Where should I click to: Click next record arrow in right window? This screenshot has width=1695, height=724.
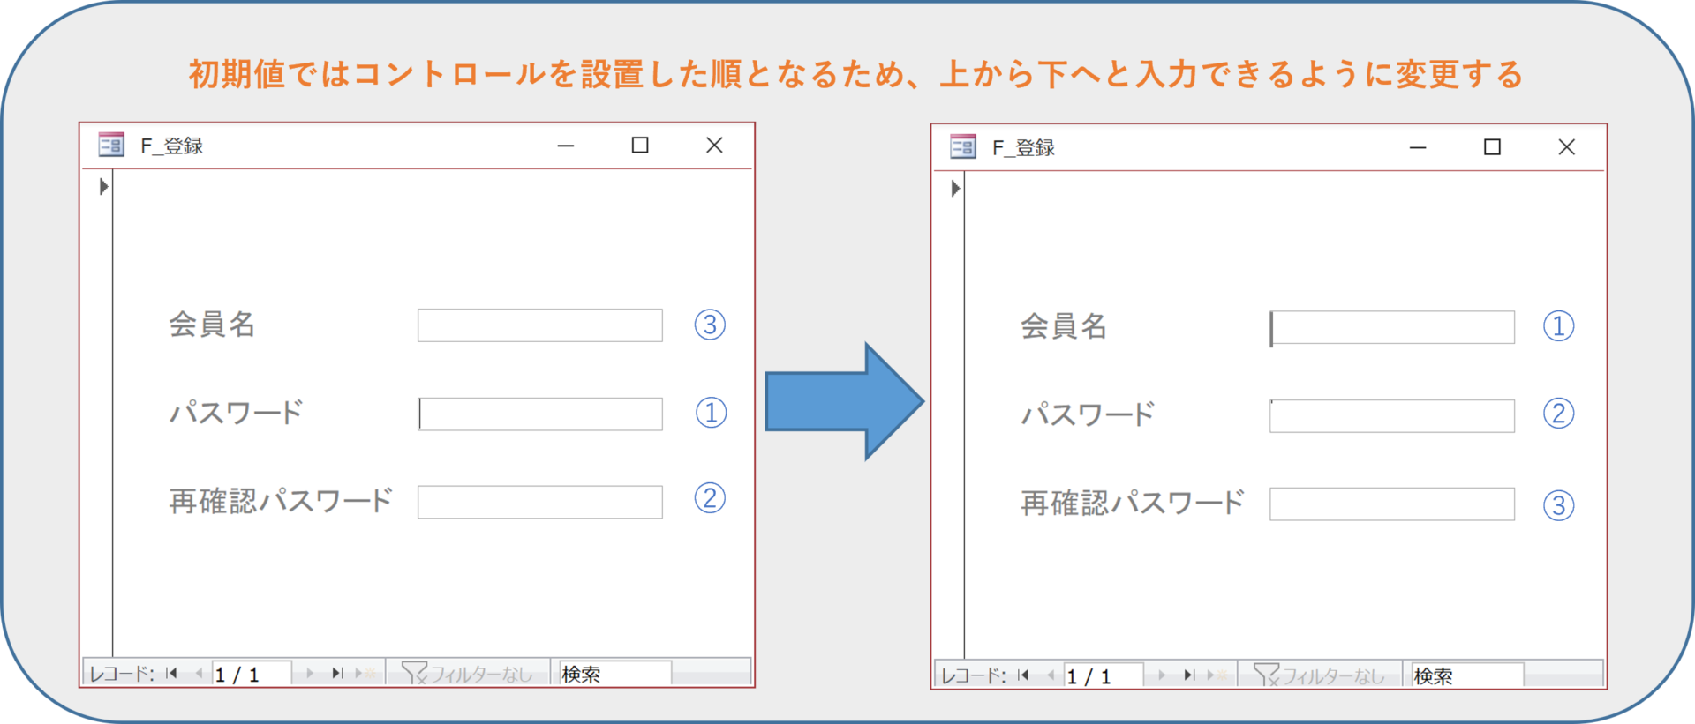tap(1162, 675)
